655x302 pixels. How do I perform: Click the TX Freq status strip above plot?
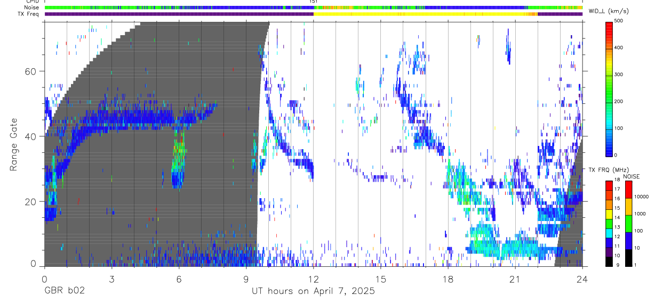(x=313, y=14)
